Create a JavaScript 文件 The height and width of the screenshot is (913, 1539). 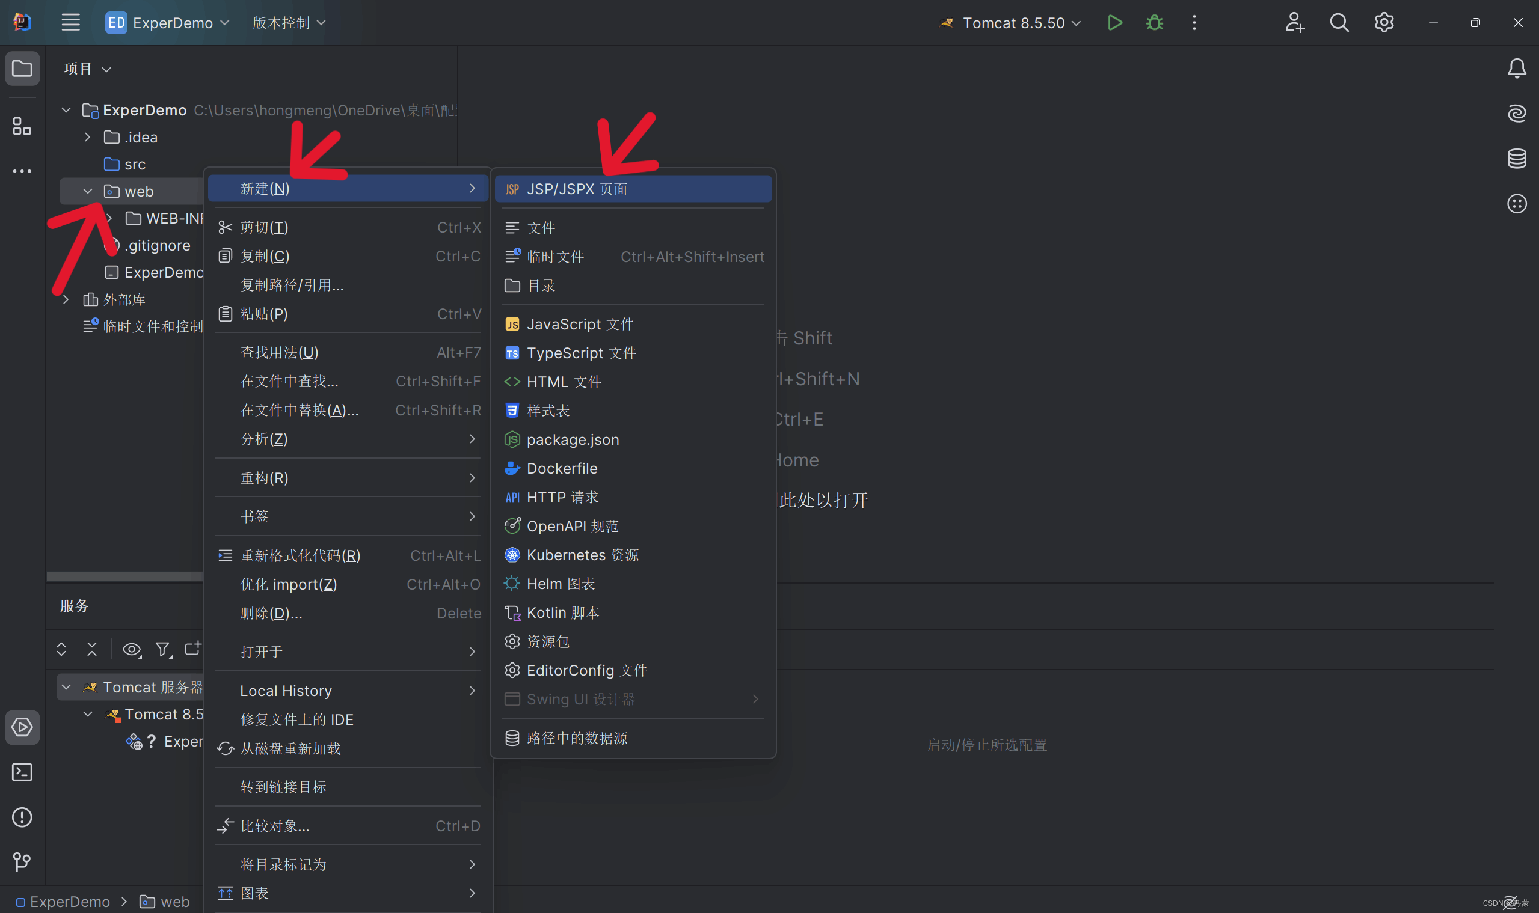[633, 324]
